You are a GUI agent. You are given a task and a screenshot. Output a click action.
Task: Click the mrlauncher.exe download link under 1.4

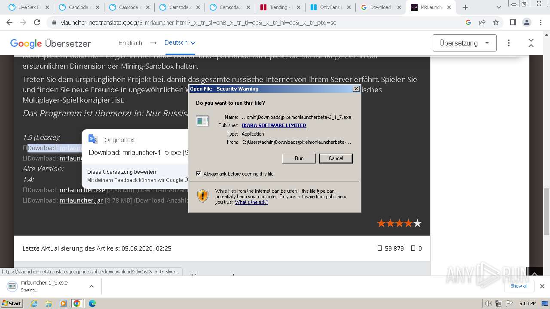pos(82,190)
